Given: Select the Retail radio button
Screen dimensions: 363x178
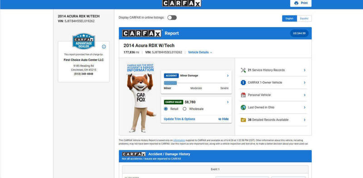Looking at the screenshot, I should (x=166, y=109).
